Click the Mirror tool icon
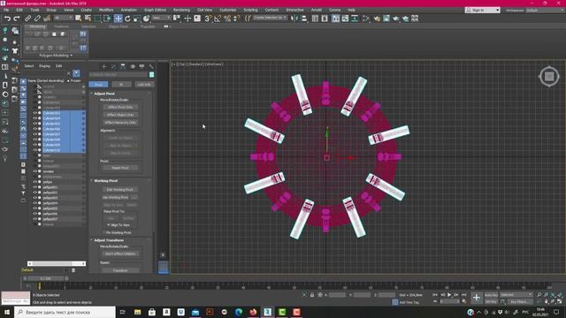This screenshot has height=318, width=566. coord(294,19)
